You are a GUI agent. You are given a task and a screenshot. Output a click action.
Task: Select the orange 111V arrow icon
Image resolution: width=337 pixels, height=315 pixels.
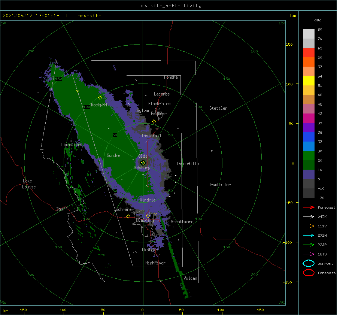[x=309, y=226]
